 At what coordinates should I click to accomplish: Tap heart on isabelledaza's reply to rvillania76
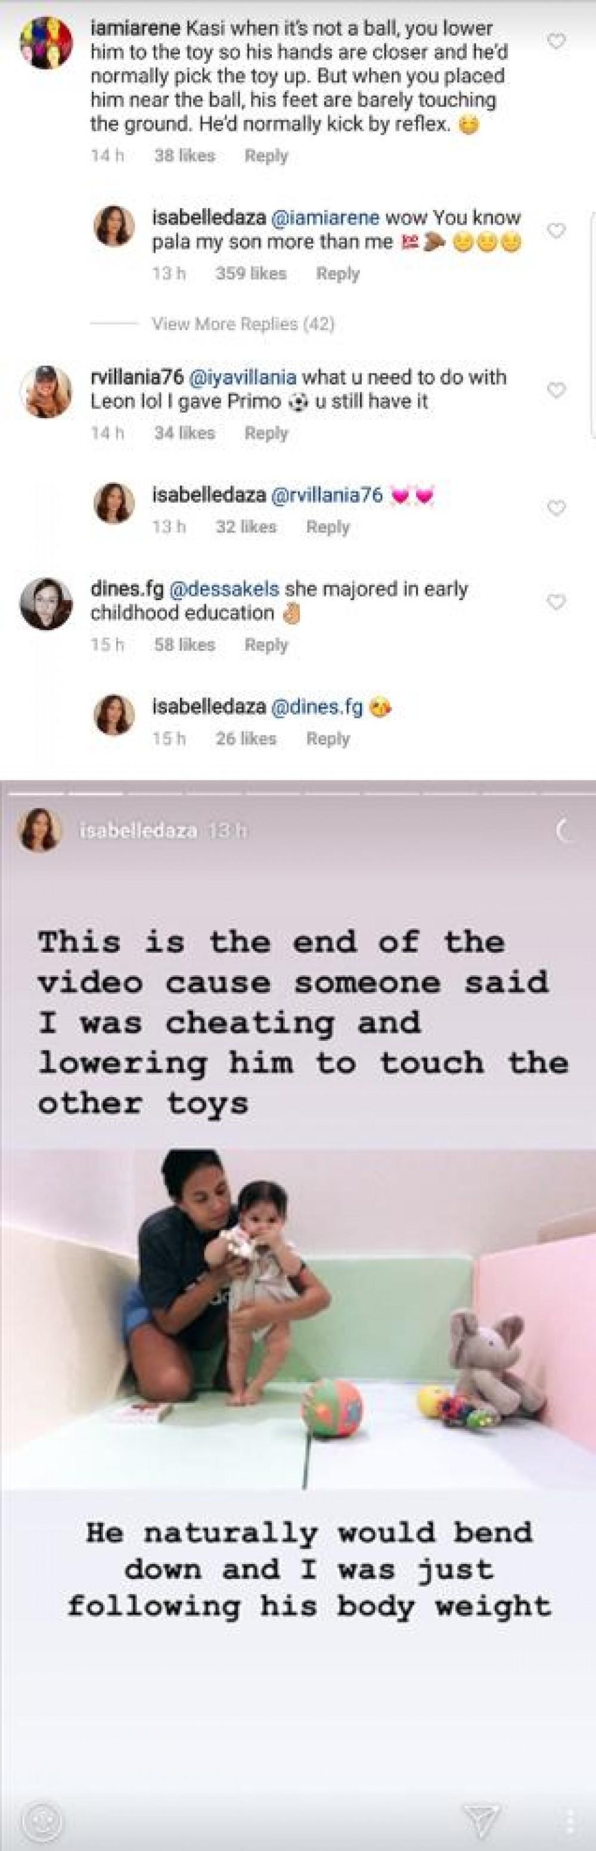(x=556, y=508)
